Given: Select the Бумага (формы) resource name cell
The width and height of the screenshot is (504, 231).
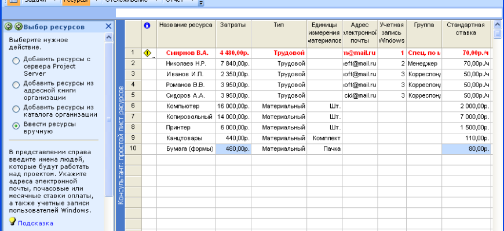Looking at the screenshot, I should [x=185, y=148].
